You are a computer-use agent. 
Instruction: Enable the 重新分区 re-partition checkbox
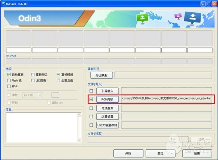pos(33,75)
